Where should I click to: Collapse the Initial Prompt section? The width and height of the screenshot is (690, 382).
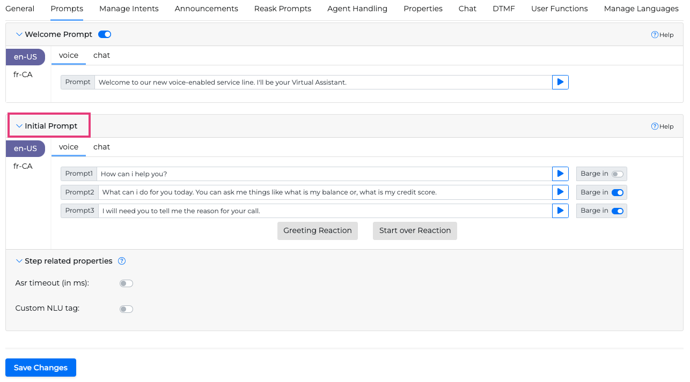[19, 126]
